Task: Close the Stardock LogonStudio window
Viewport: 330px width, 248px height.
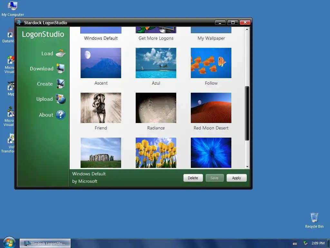Action: tap(245, 22)
